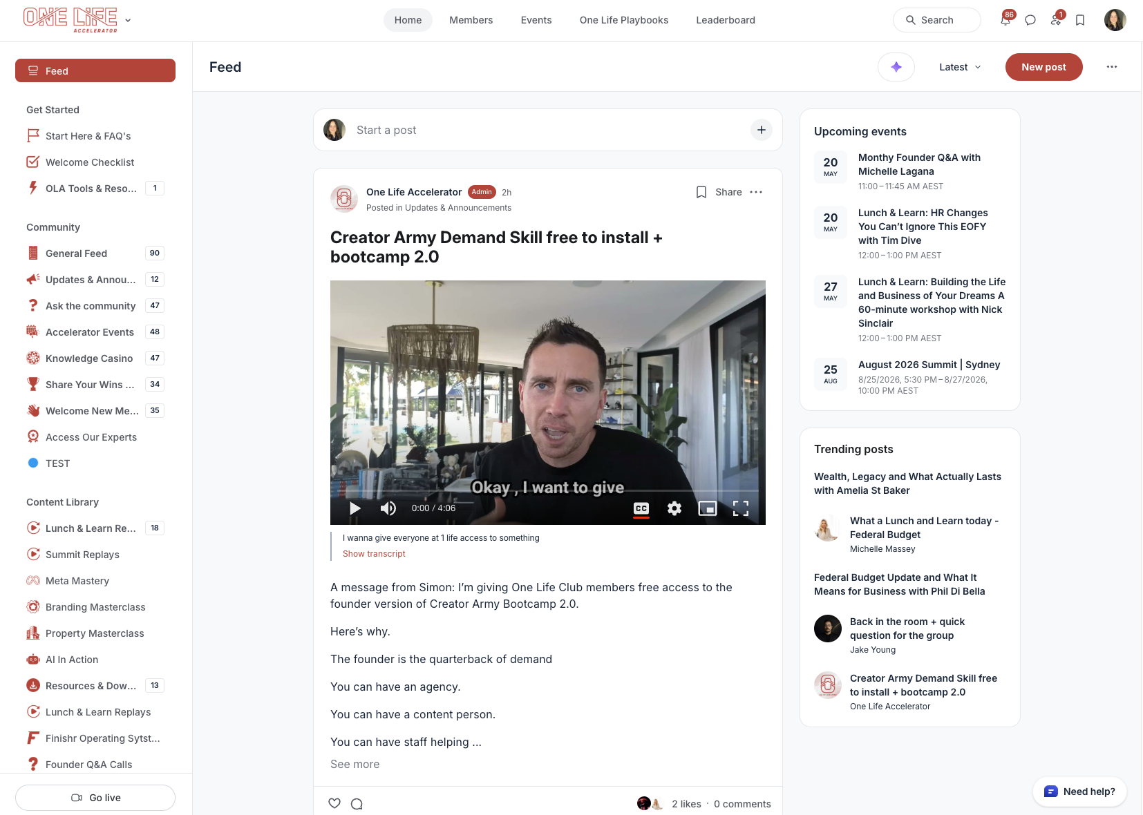Open the Leaderboard tab

click(726, 20)
